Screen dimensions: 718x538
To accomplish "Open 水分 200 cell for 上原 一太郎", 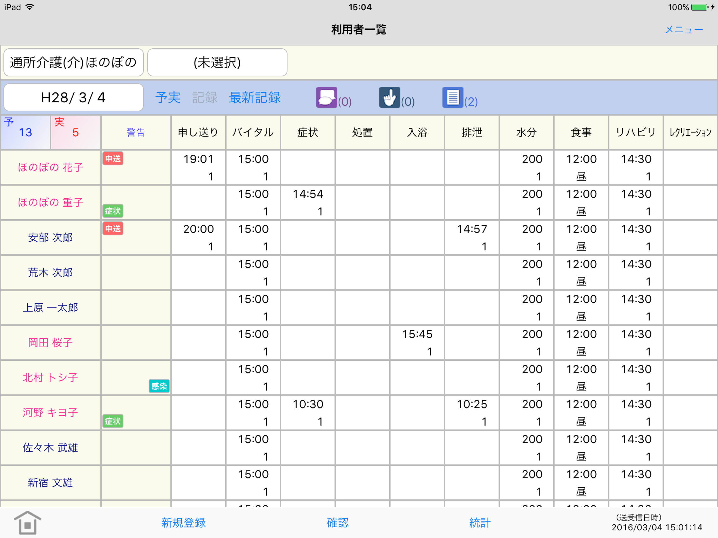I will click(526, 308).
